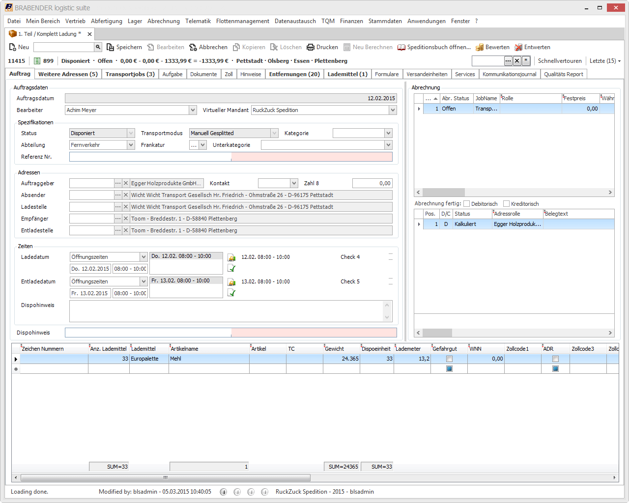Screen dimensions: 629x503
Task: Enable the Debitorisch checkbox
Action: (467, 204)
